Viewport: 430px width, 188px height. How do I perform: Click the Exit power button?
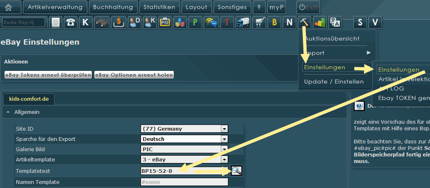coord(308,7)
